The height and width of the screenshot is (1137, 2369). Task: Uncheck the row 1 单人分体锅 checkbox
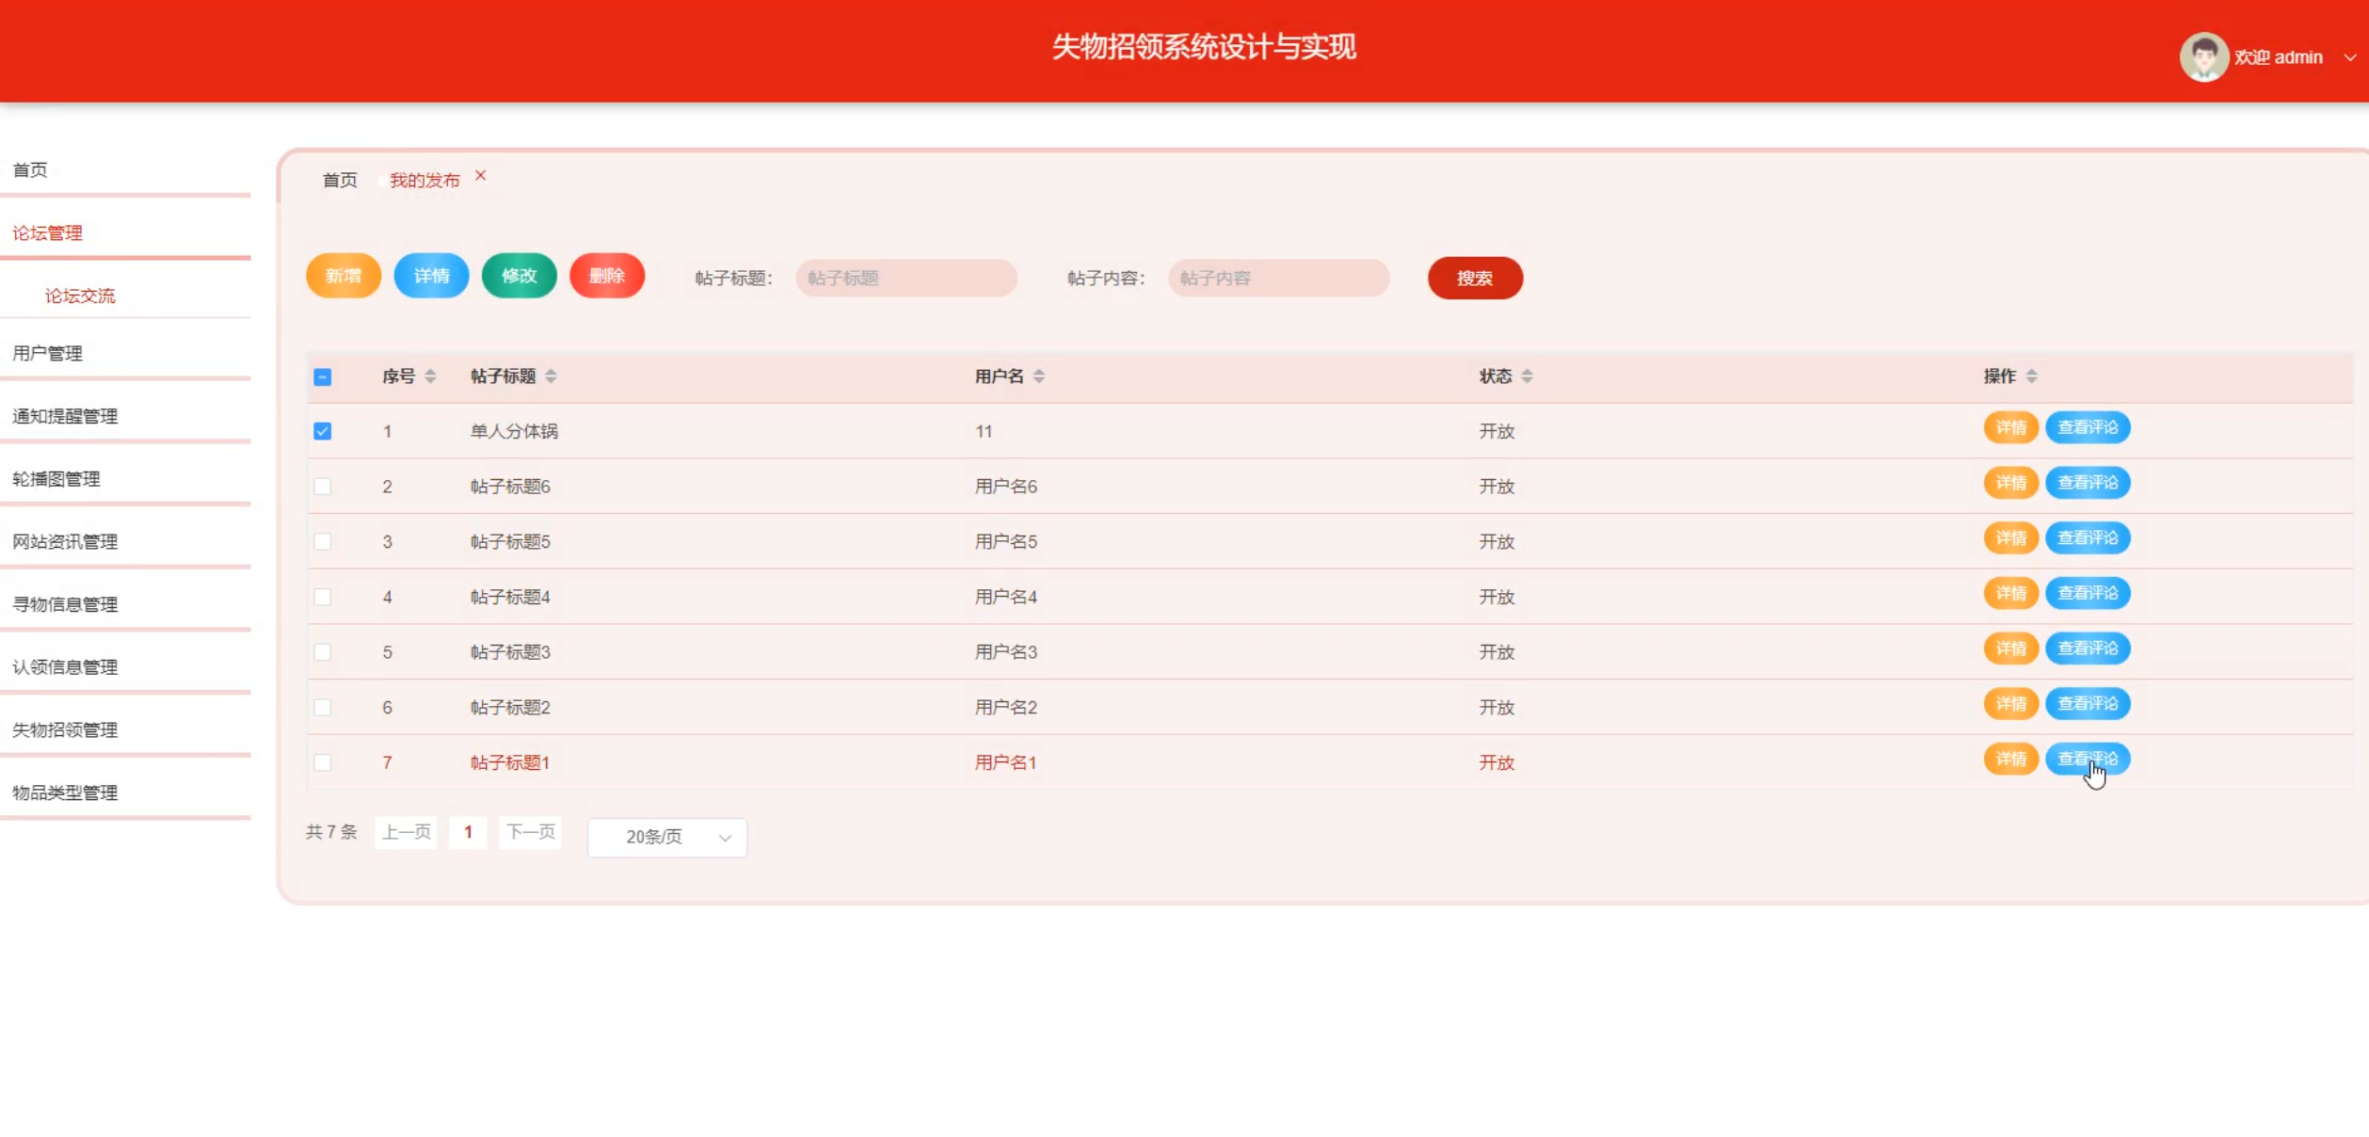tap(323, 431)
